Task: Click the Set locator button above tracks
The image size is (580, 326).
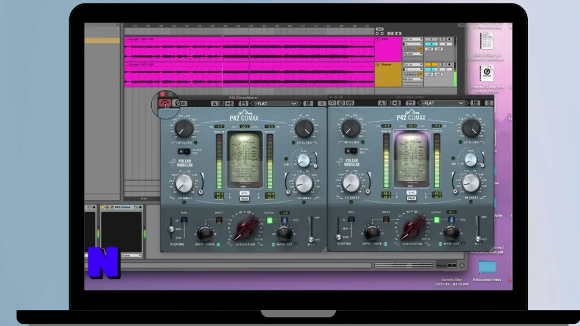Action: pyautogui.click(x=379, y=29)
